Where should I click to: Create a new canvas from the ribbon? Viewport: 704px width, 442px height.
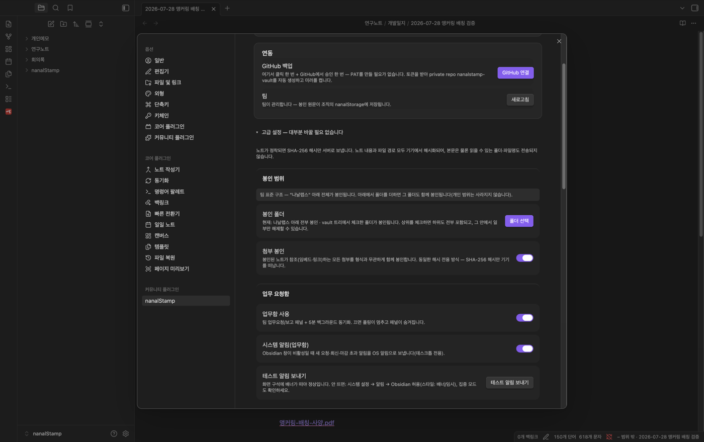pos(9,49)
